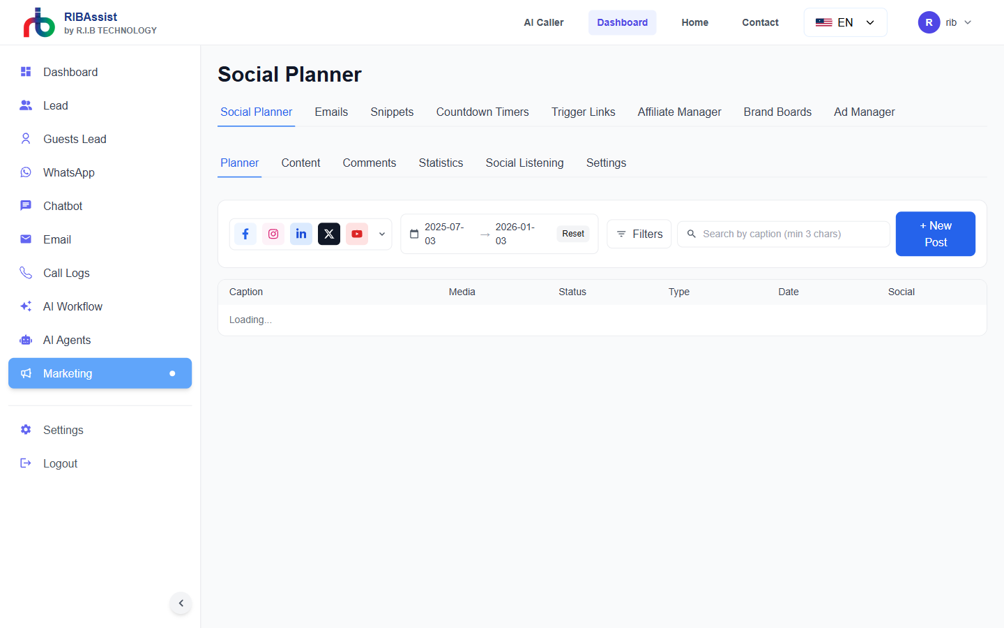Toggle the Marketing section highlight in sidebar
The width and height of the screenshot is (1004, 628).
click(x=68, y=373)
